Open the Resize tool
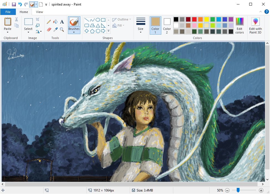 point(37,25)
